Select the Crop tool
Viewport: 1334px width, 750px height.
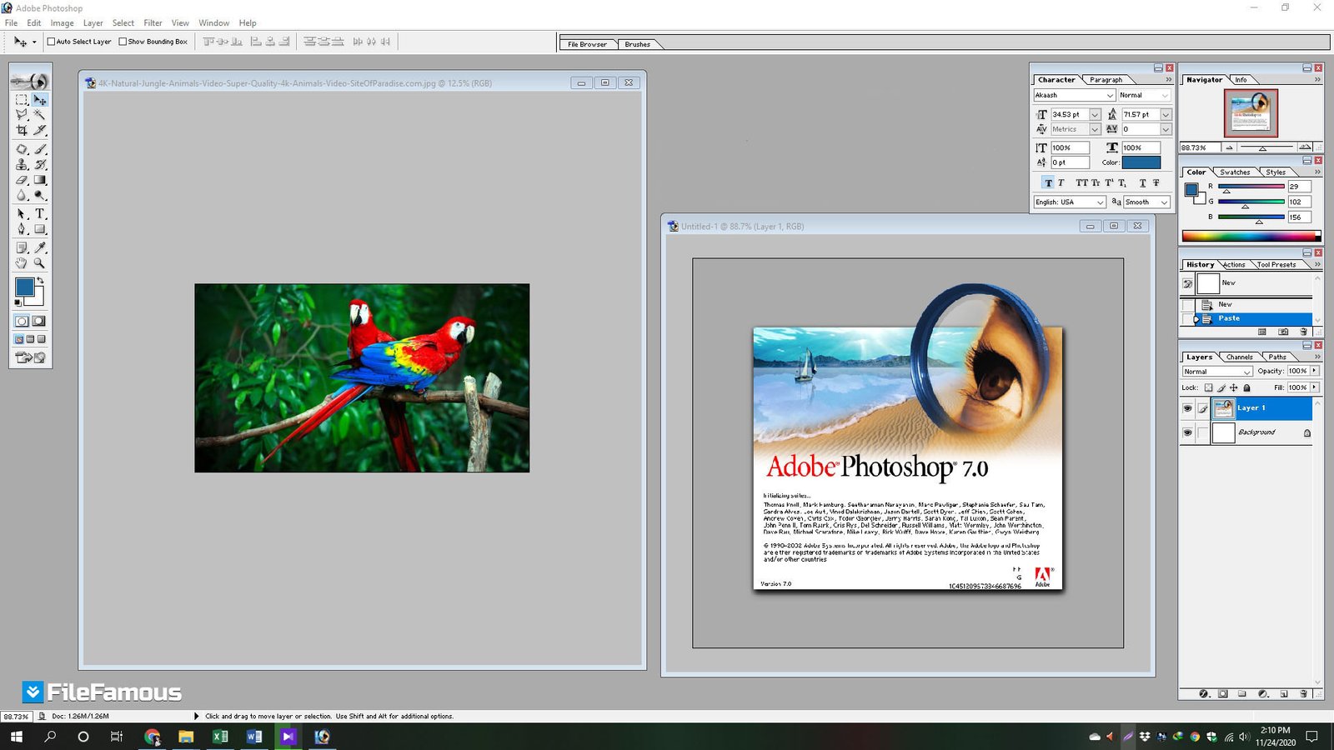[x=22, y=130]
